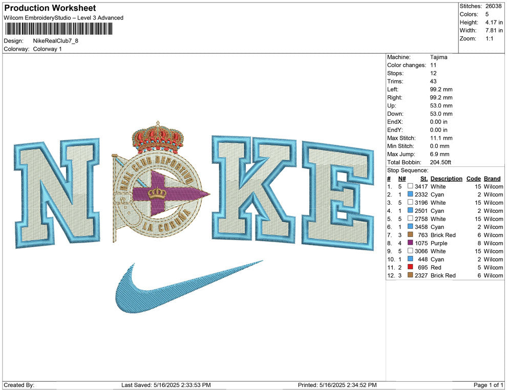
Task: Select the cyan swatch next to 2332
Action: point(410,194)
